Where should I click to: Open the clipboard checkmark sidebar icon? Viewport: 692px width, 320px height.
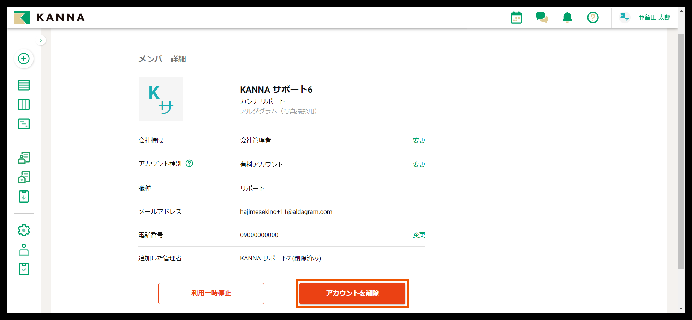click(24, 269)
